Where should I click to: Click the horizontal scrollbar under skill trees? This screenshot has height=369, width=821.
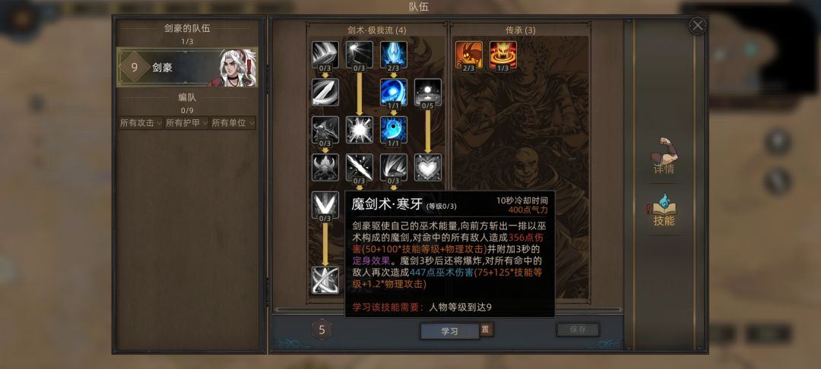pos(448,310)
